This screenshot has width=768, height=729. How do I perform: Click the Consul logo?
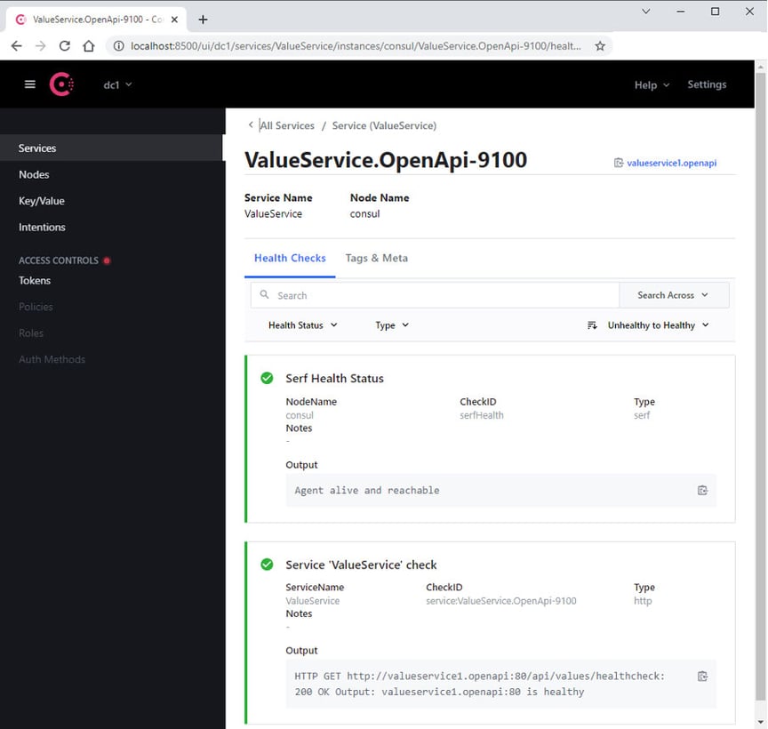[x=61, y=84]
